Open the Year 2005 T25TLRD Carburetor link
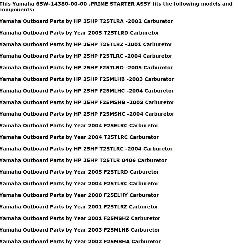Viewport: 233px width, 245px height. tap(80, 33)
